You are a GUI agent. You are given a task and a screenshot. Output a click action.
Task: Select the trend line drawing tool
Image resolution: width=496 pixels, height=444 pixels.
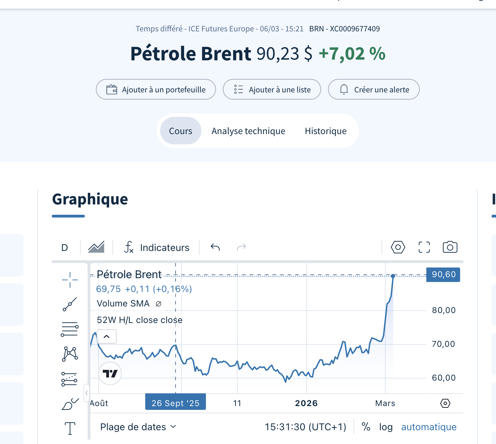(70, 304)
